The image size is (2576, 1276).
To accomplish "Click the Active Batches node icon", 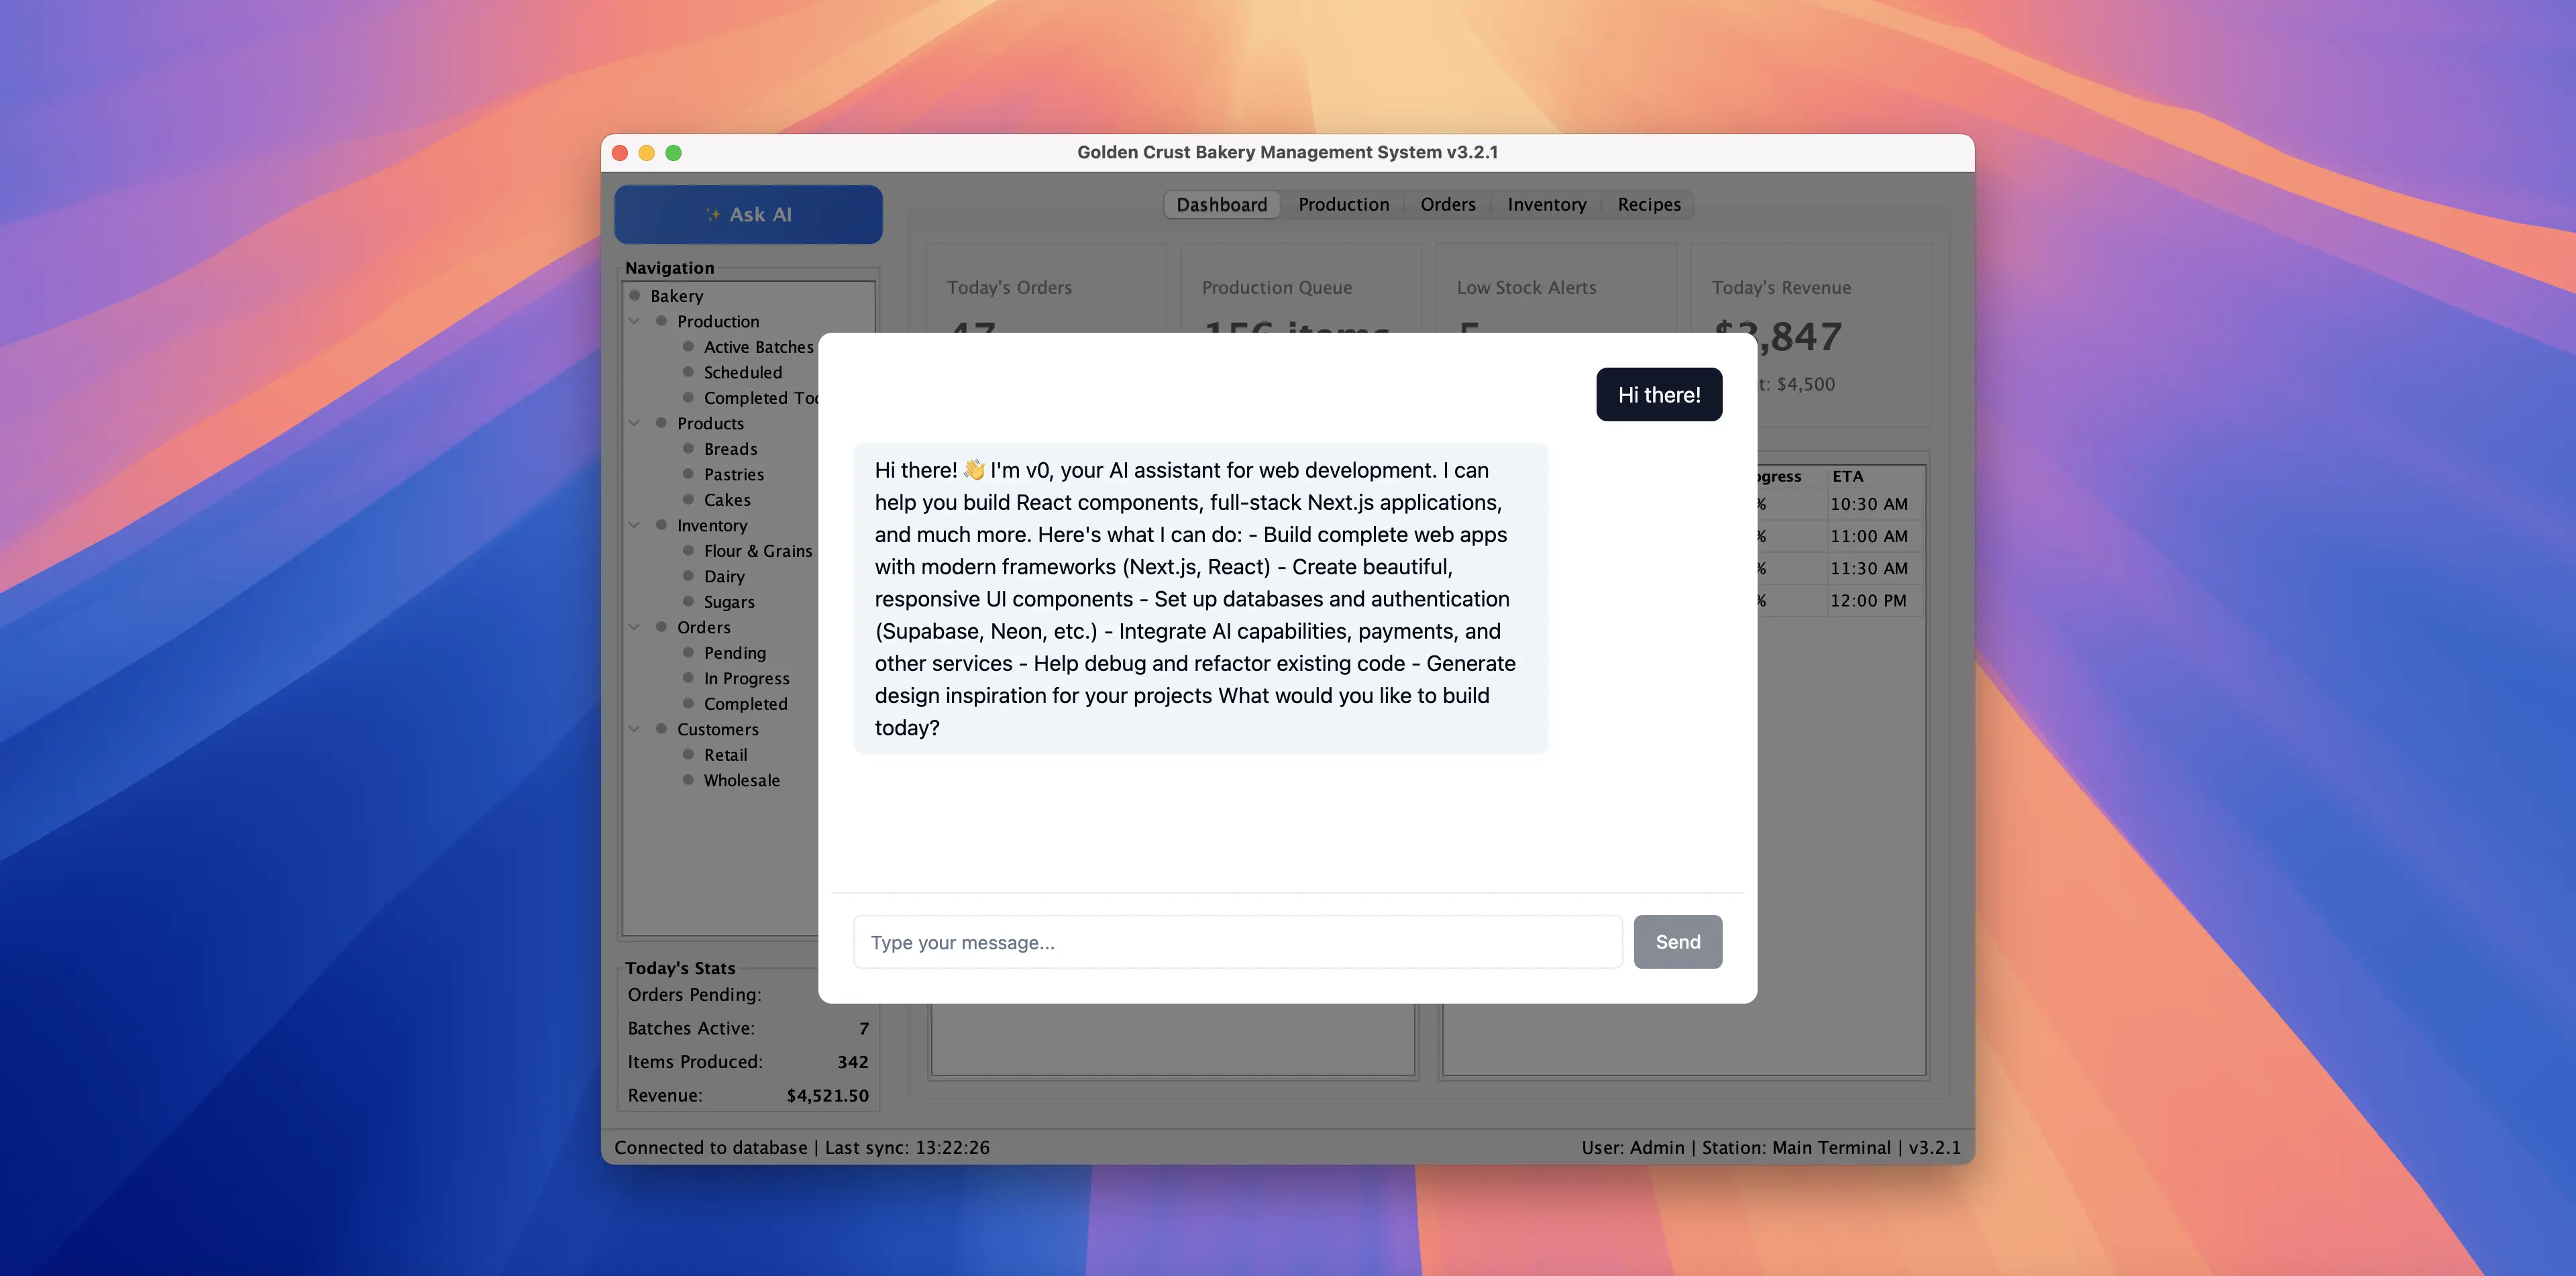I will (x=688, y=346).
